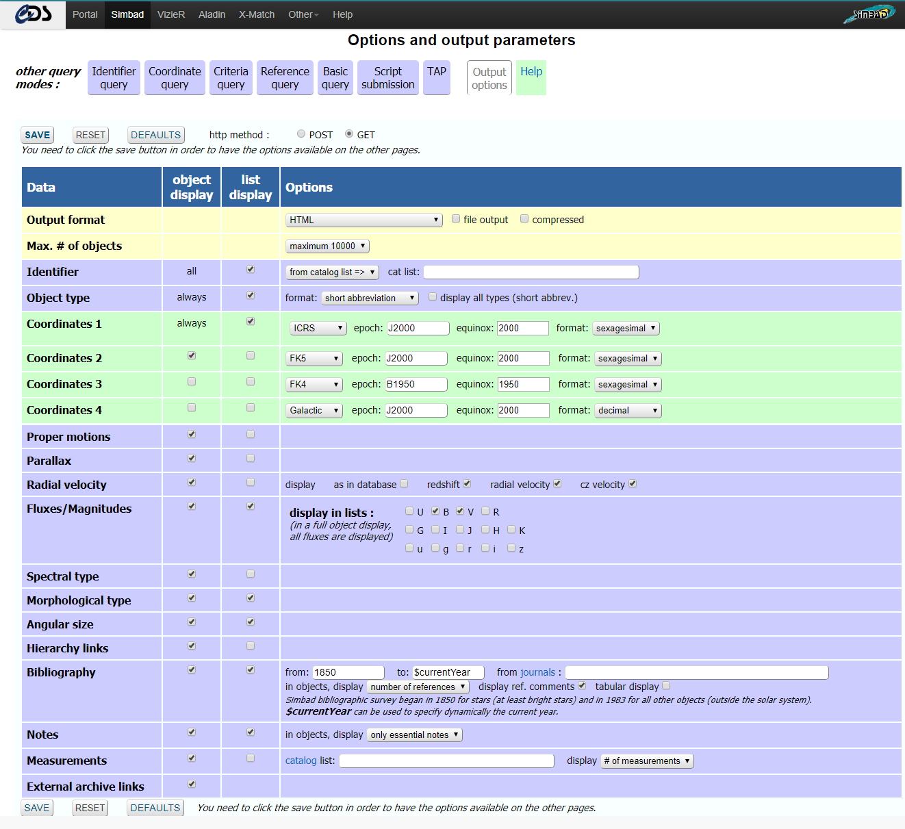Viewport: 905px width, 829px height.
Task: Open the maximum 10000 objects dropdown
Action: tap(327, 246)
